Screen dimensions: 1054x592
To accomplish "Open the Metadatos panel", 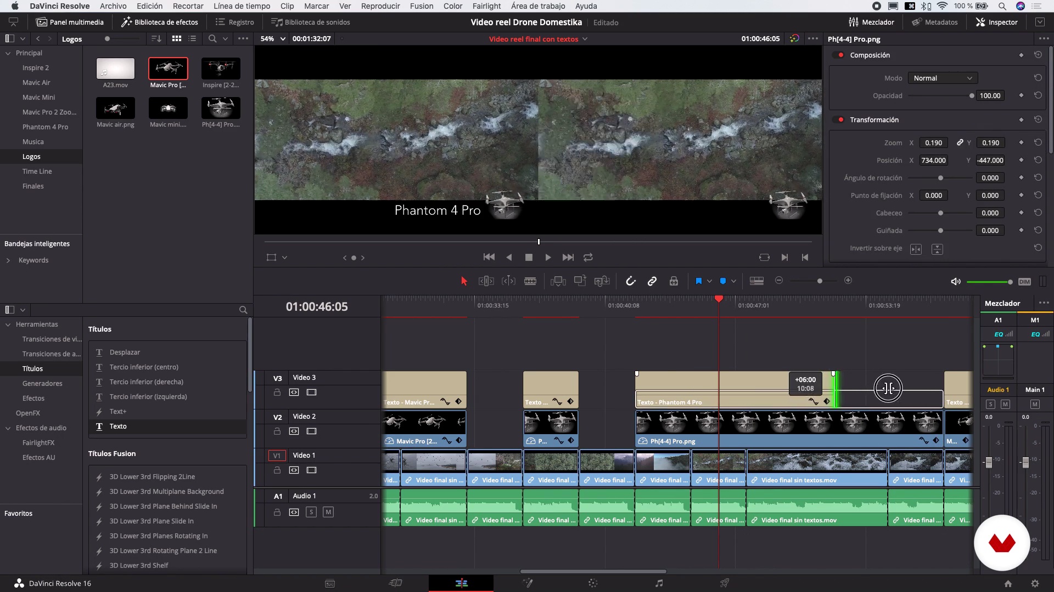I will pos(934,22).
